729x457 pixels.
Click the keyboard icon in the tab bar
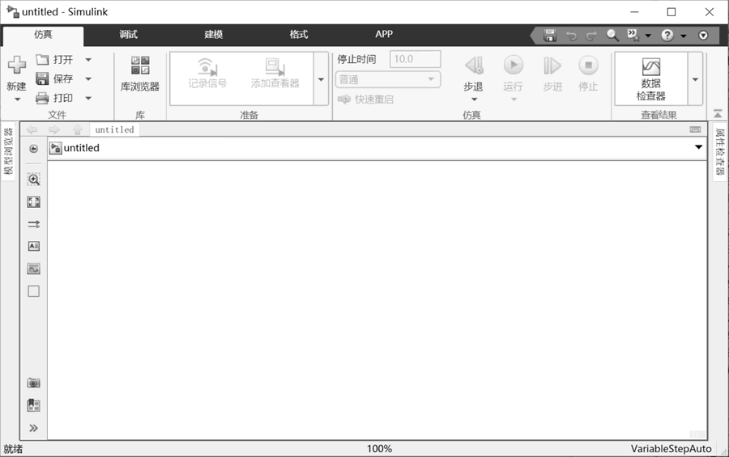point(695,129)
